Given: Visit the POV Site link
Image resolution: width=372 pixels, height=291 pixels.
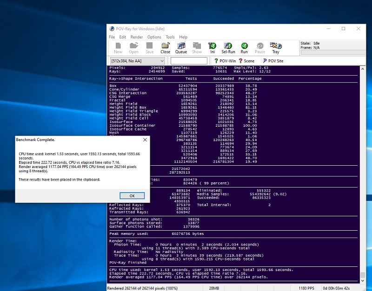Looking at the screenshot, I should click(273, 61).
